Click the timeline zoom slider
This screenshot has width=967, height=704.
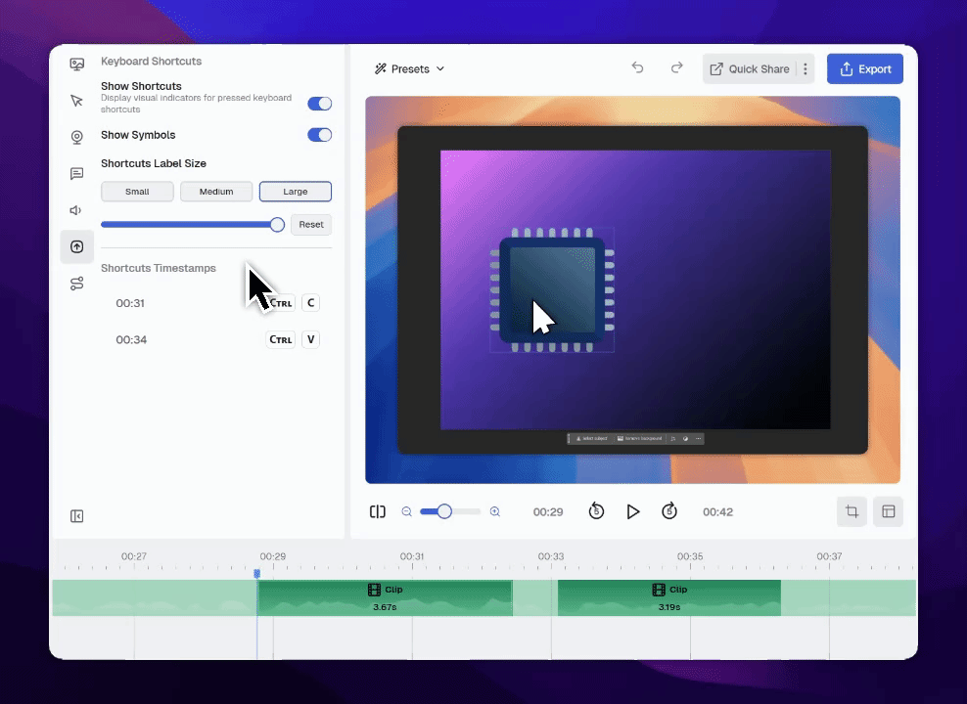point(449,511)
